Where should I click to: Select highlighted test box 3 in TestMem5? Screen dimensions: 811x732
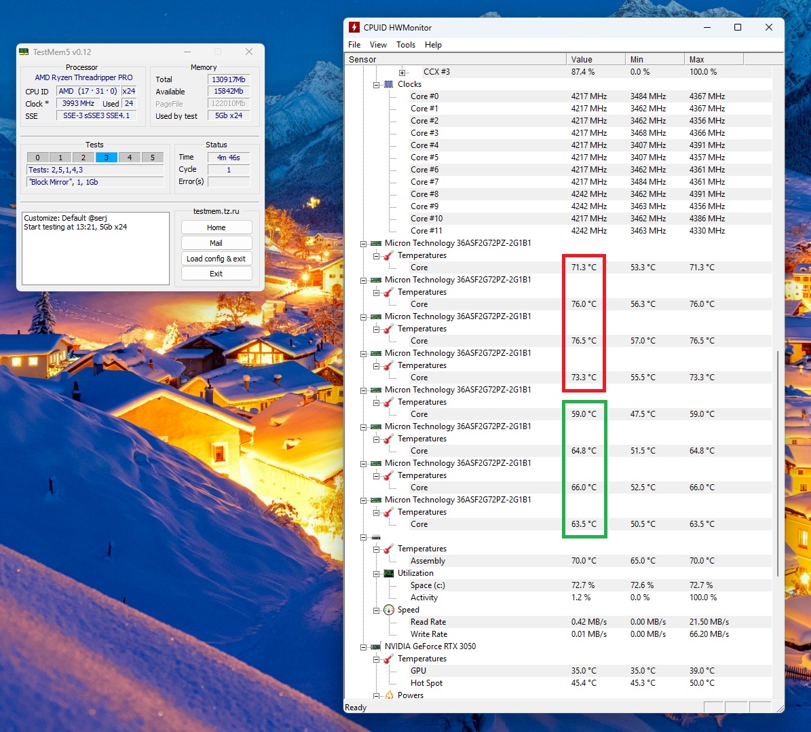[x=107, y=158]
